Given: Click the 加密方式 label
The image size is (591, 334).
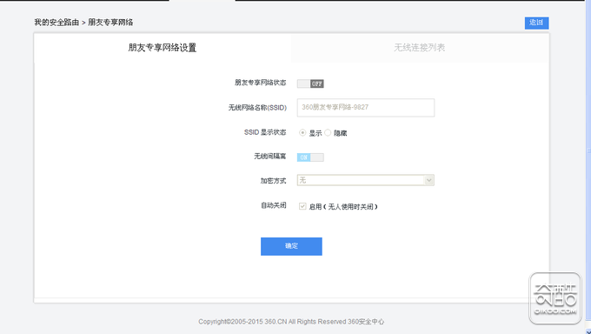Looking at the screenshot, I should 273,181.
